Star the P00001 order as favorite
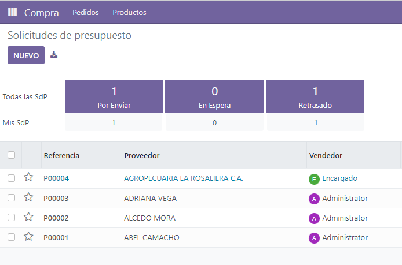Screen dimensions: 402x265 click(28, 236)
